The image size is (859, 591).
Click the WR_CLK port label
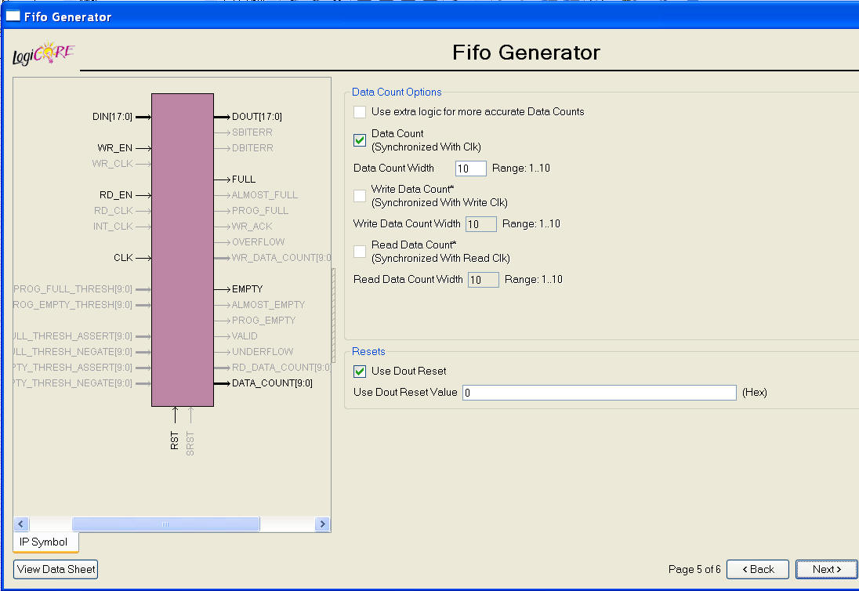(x=112, y=164)
